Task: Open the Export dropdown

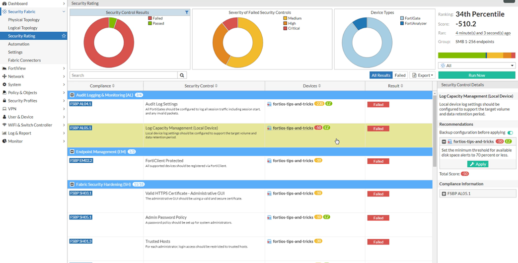Action: 423,75
